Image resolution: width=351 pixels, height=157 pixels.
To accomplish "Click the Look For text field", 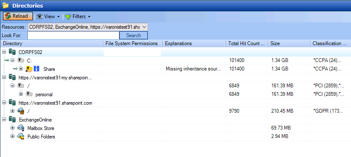I will (73, 35).
